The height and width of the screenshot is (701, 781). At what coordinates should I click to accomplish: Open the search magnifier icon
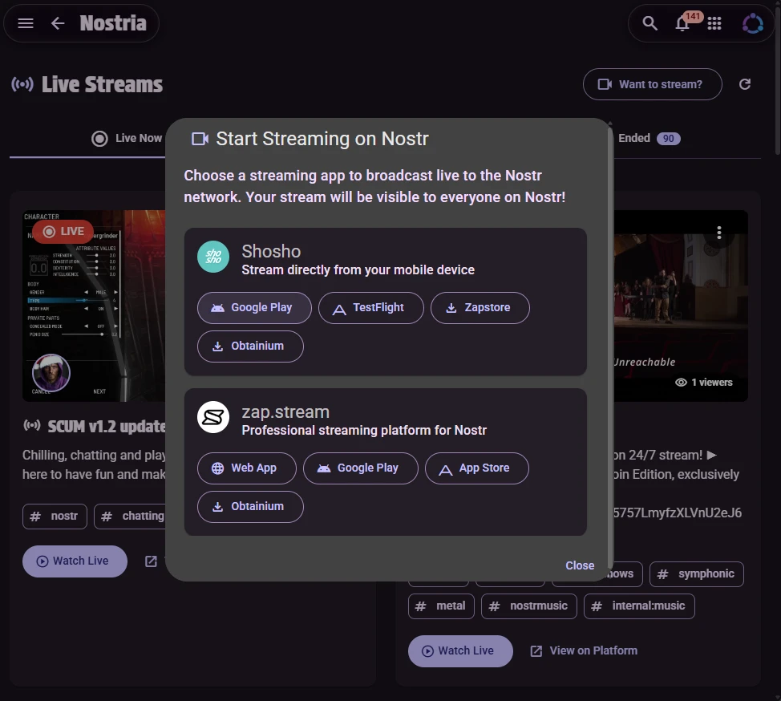tap(650, 23)
